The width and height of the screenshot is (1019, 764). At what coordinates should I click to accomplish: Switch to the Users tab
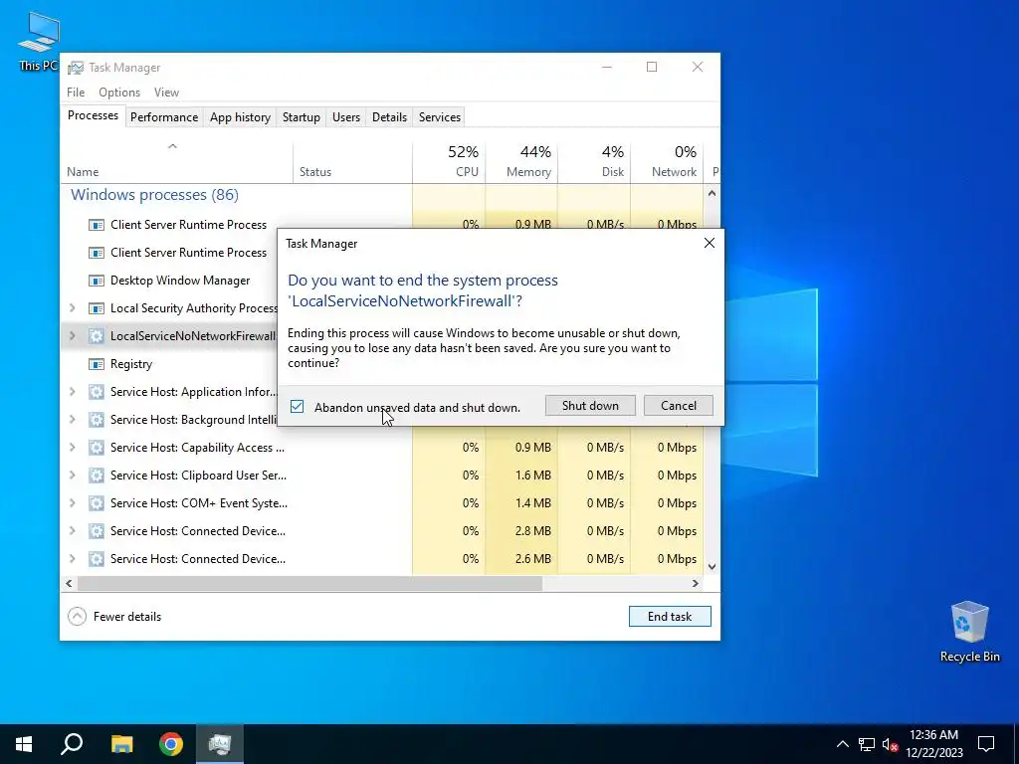(x=345, y=117)
